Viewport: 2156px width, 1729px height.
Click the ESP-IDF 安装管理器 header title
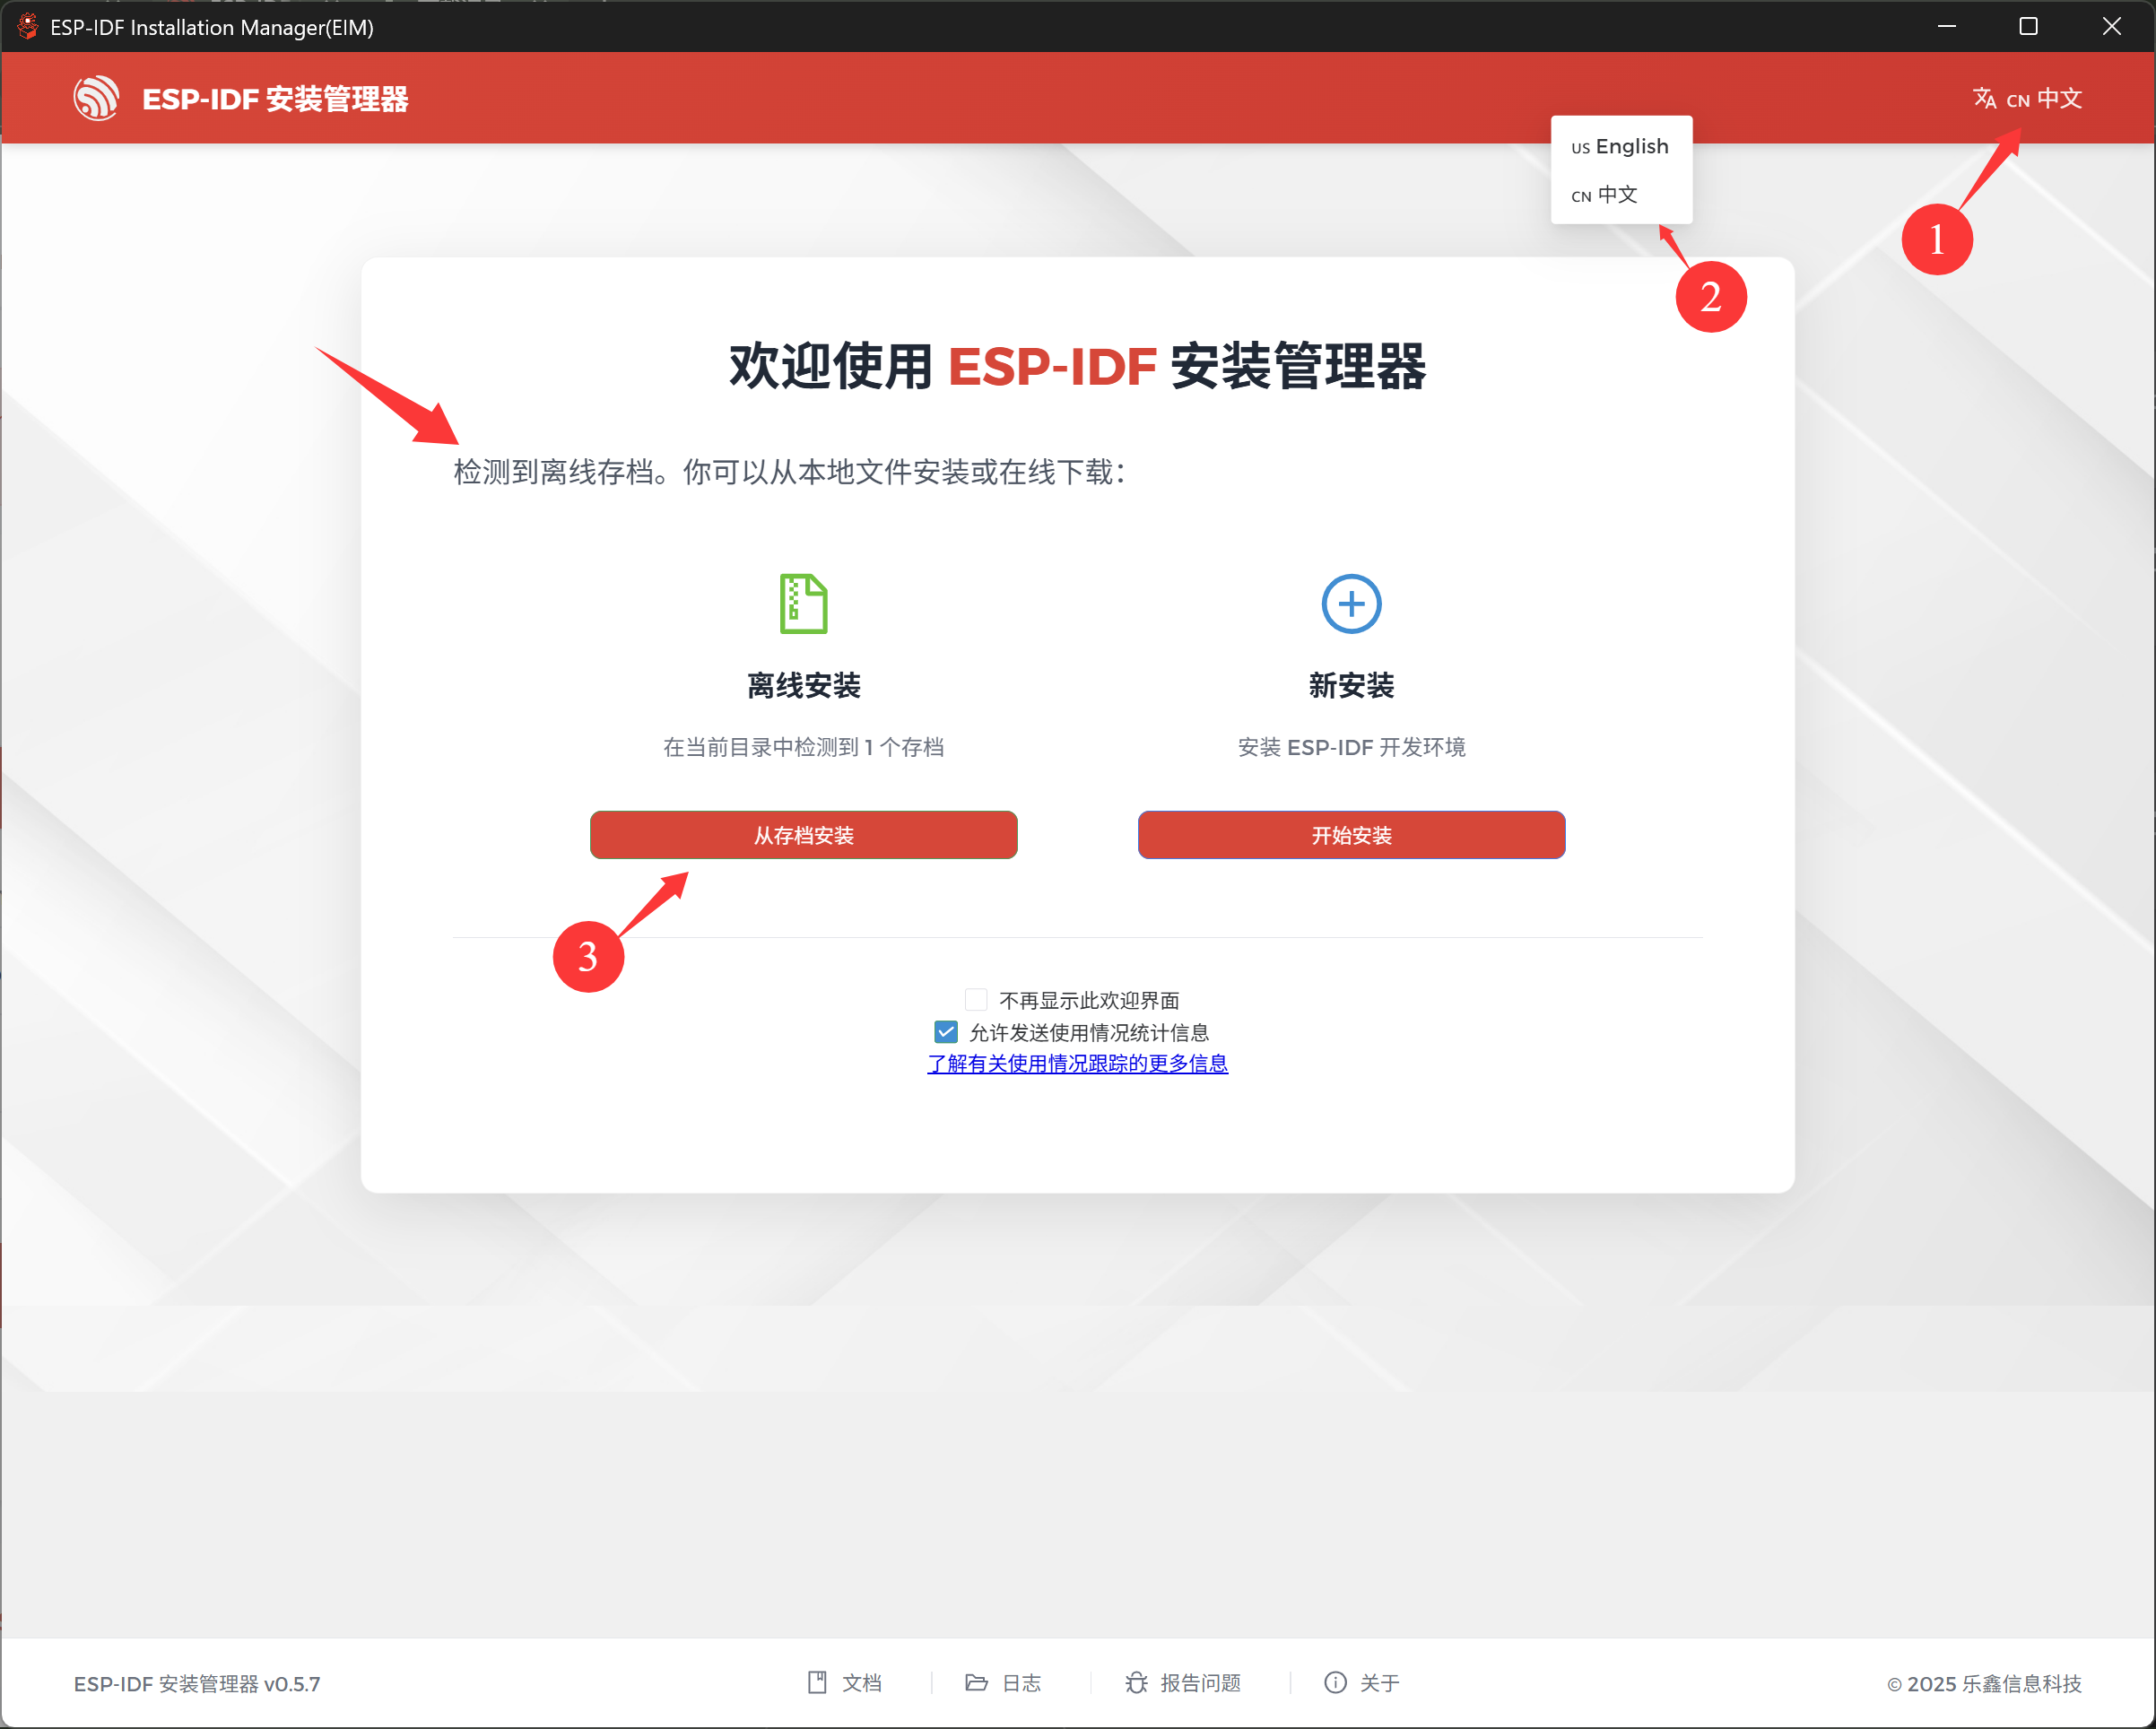(x=275, y=98)
